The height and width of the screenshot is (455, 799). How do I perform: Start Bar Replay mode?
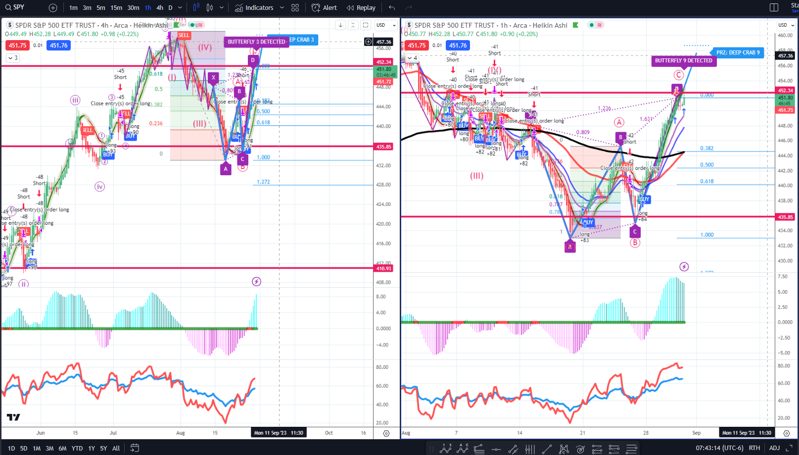coord(361,8)
